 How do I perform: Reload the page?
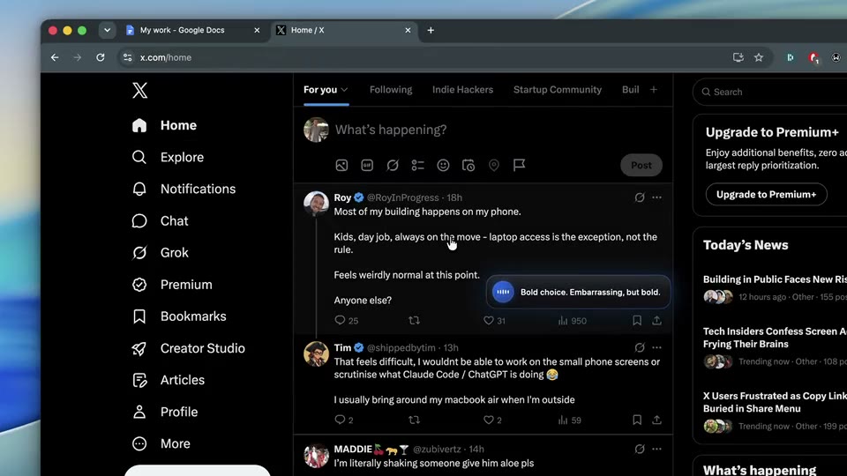[x=100, y=57]
